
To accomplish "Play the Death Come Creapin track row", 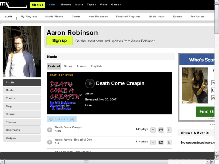I will [49, 130].
